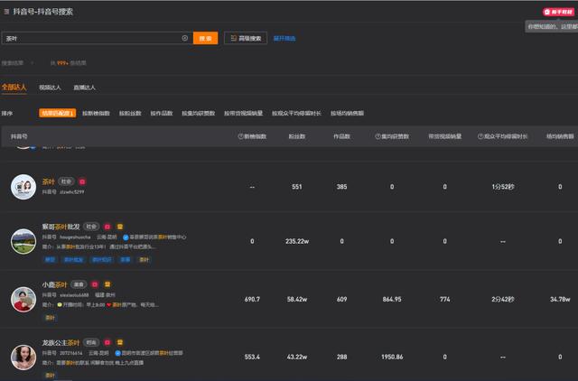Click the red badge icon beside 紫哥茶叶批发

(x=107, y=226)
